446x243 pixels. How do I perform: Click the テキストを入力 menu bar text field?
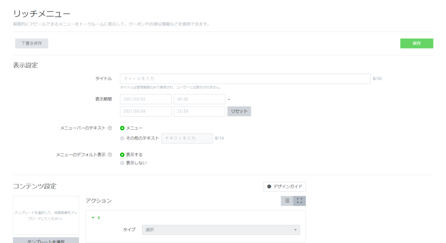tap(187, 138)
